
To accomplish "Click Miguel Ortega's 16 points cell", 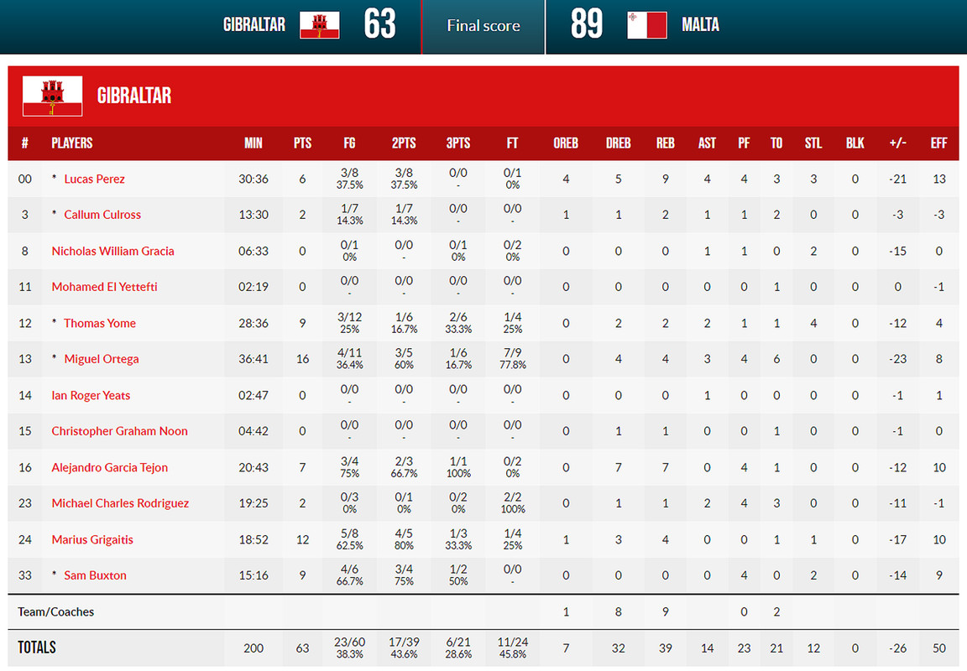I will click(x=302, y=359).
